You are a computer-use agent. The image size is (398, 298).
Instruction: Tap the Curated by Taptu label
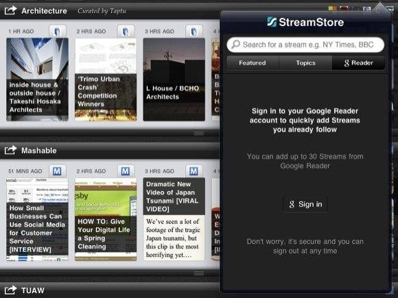click(102, 11)
